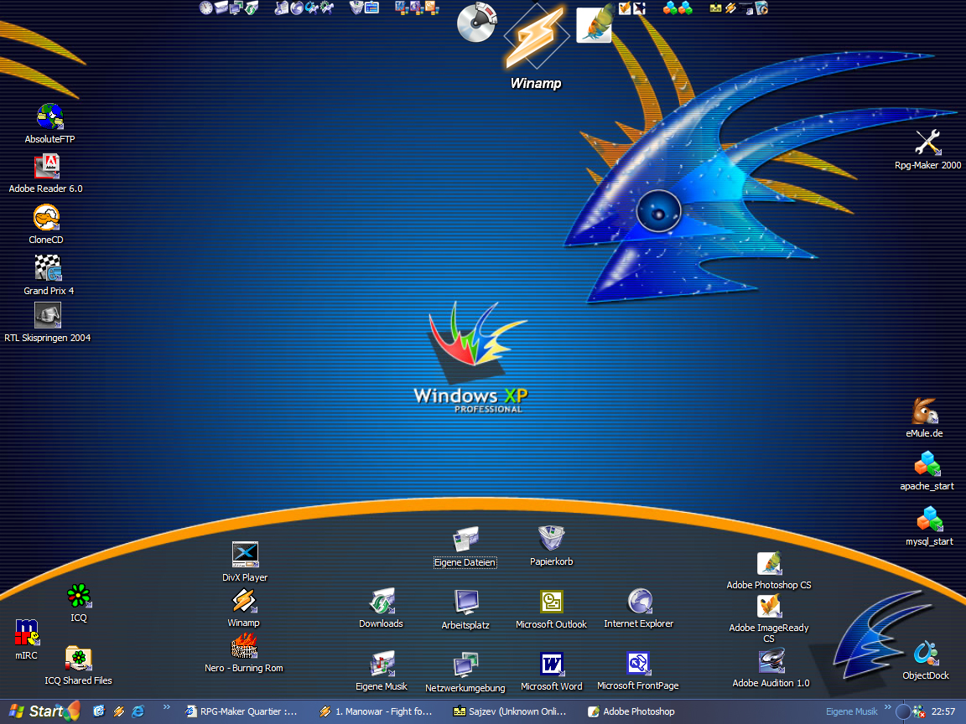
Task: Switch to RPG-Maker Quartier taskbar button
Action: click(x=241, y=711)
